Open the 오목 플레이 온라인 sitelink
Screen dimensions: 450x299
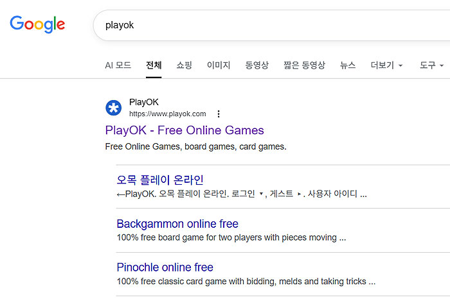point(160,180)
